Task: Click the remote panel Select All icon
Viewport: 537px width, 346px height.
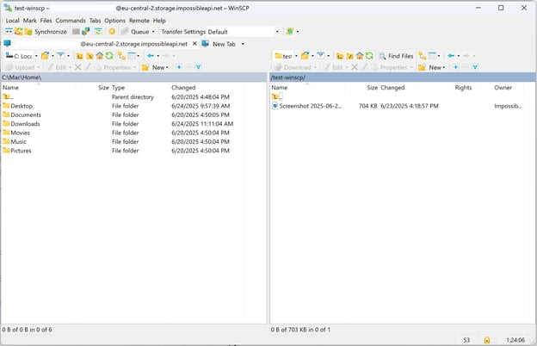Action: coord(475,67)
